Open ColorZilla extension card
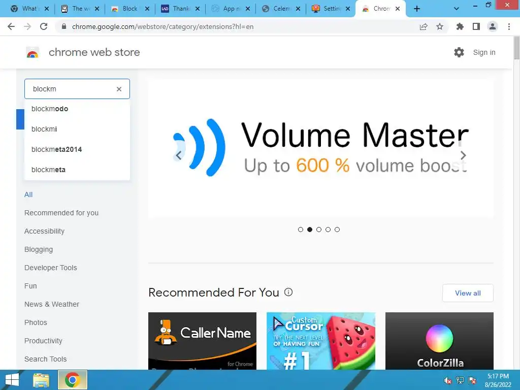This screenshot has height=390, width=520. (439, 341)
